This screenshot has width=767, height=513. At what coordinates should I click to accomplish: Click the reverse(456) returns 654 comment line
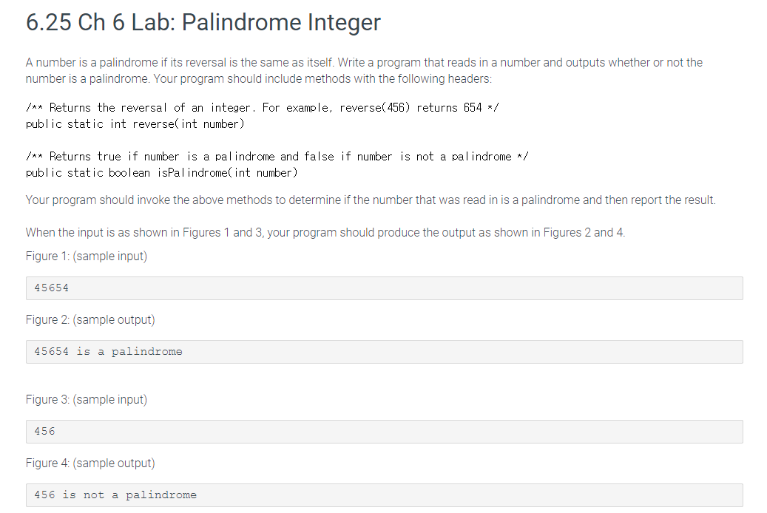263,108
